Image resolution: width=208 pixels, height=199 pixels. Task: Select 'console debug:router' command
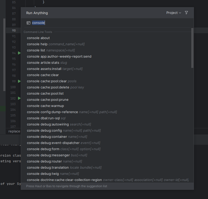107,161
